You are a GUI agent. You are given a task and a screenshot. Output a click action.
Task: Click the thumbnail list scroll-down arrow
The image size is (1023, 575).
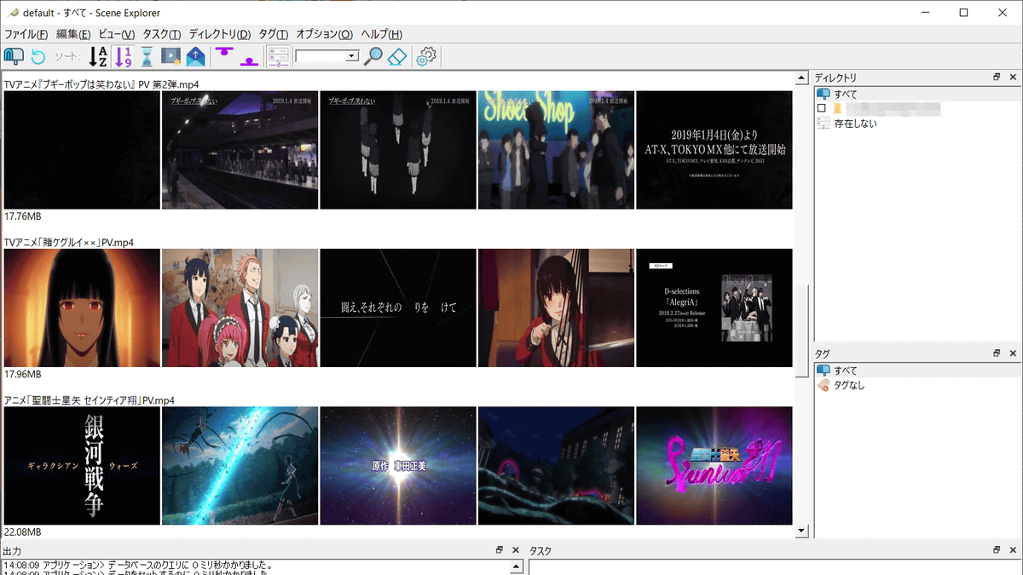coord(801,531)
